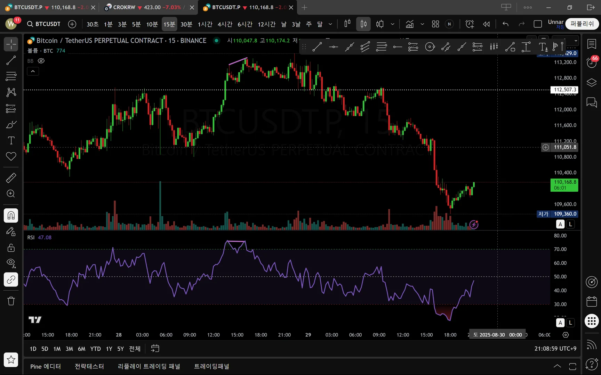Switch chart type to bars

pyautogui.click(x=347, y=24)
